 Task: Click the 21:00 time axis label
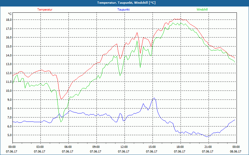point(209,147)
